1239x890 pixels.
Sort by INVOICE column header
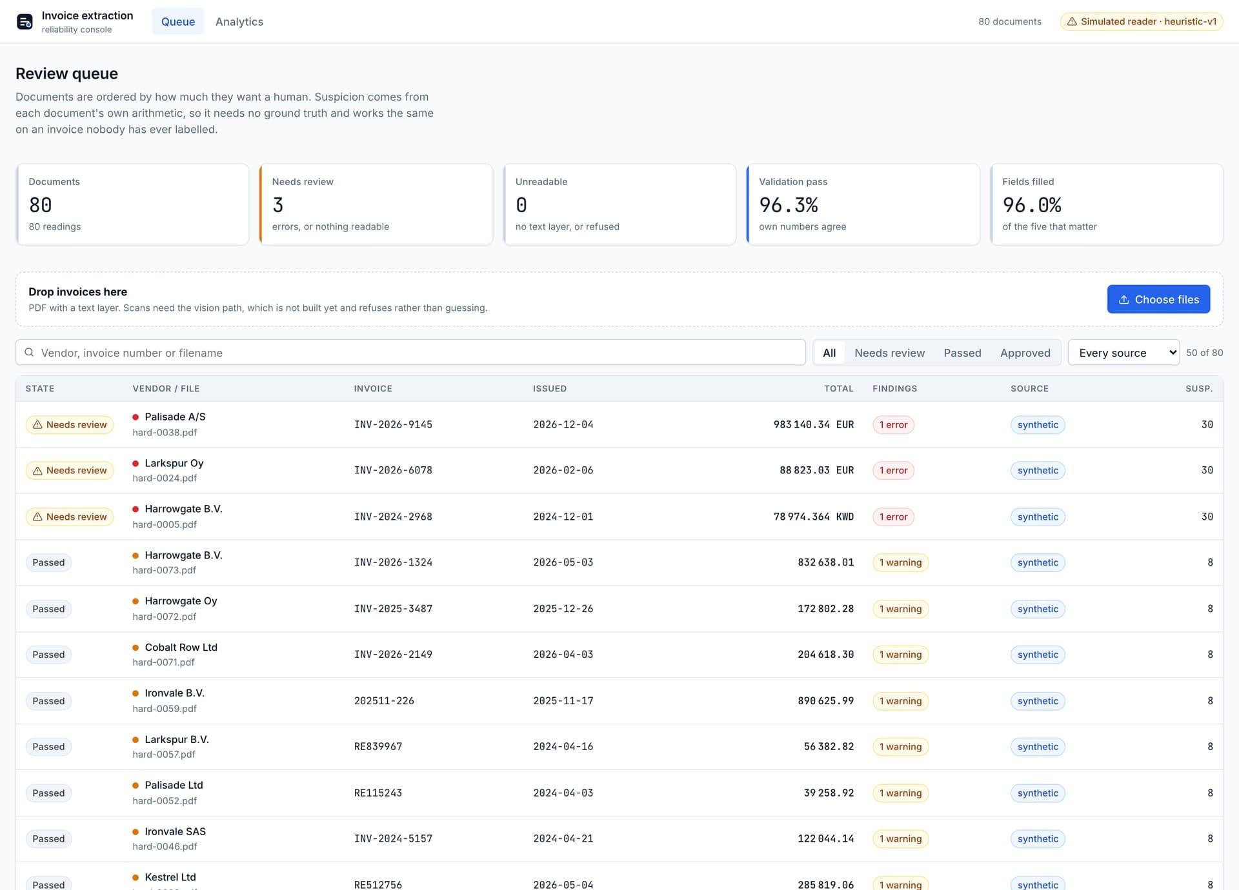click(373, 389)
